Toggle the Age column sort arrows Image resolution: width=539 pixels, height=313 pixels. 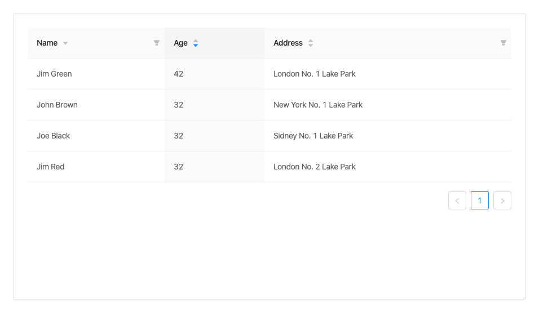click(196, 43)
